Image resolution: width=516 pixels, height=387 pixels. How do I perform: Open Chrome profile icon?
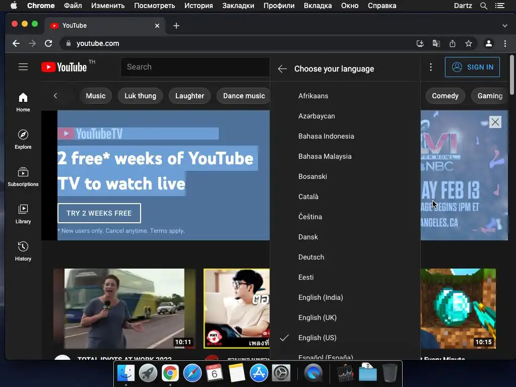click(489, 43)
